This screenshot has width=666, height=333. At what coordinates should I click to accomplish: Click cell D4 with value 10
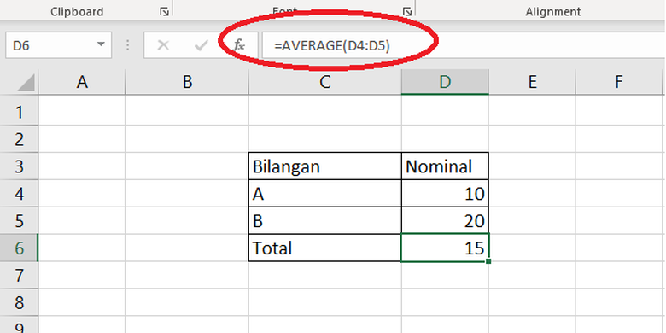[445, 193]
